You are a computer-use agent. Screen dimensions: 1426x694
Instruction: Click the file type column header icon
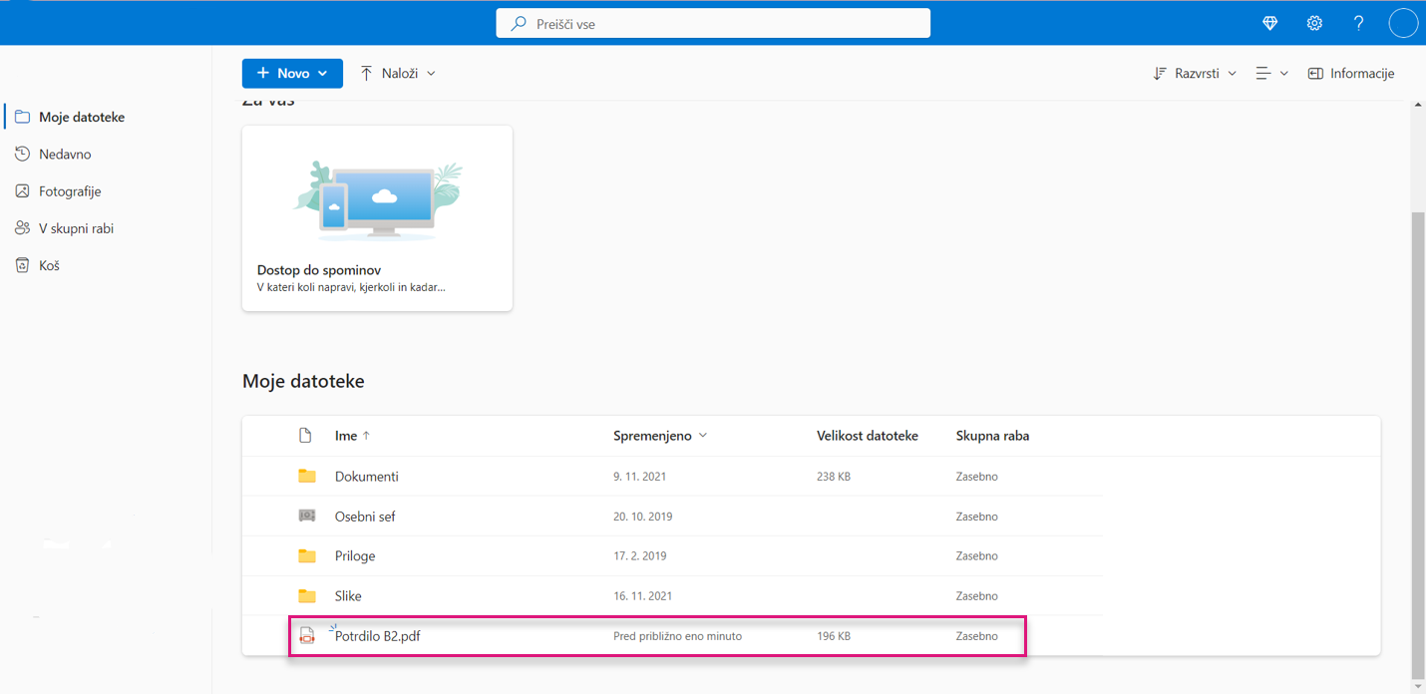click(x=306, y=436)
